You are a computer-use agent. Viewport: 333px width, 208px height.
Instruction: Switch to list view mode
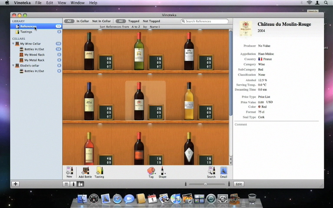pos(66,184)
